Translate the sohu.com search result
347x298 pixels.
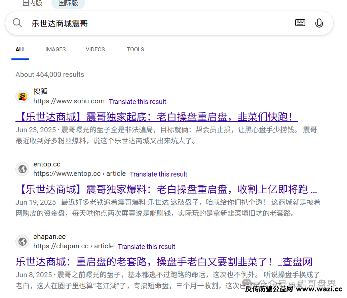[138, 102]
